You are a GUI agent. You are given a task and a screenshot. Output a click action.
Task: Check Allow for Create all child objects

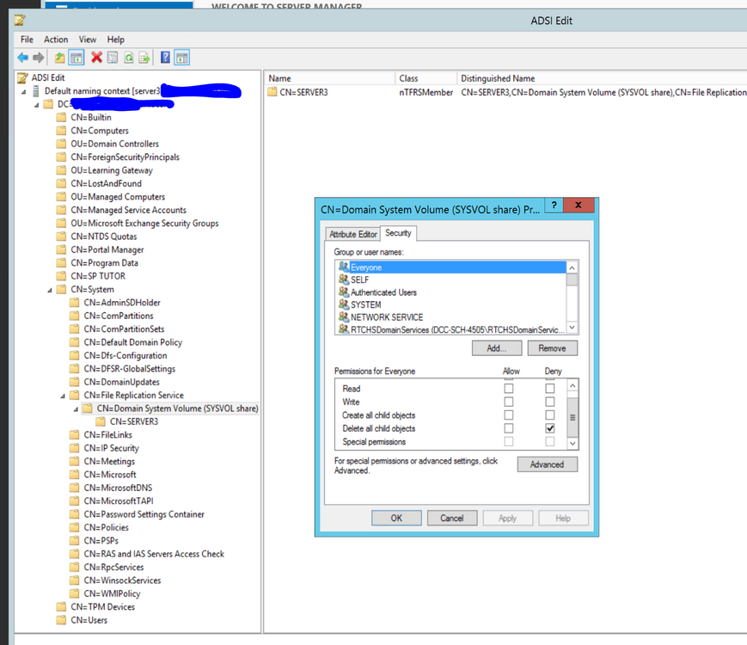[509, 415]
